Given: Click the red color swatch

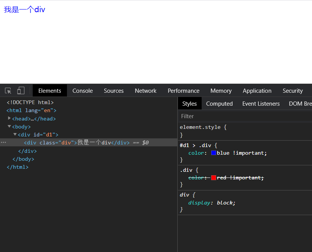Looking at the screenshot, I should (x=213, y=178).
